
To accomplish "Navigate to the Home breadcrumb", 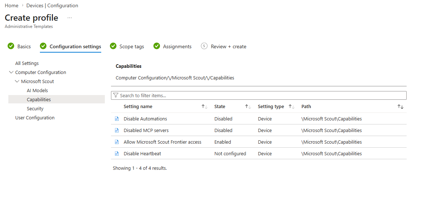I will 12,5.
